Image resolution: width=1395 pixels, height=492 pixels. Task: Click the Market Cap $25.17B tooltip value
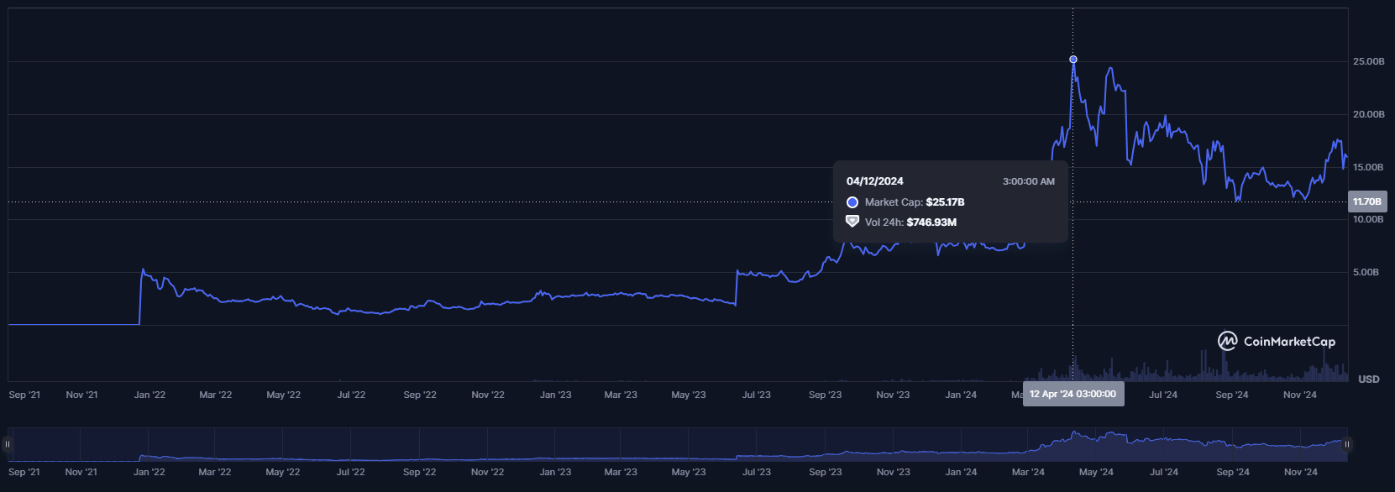tap(945, 202)
